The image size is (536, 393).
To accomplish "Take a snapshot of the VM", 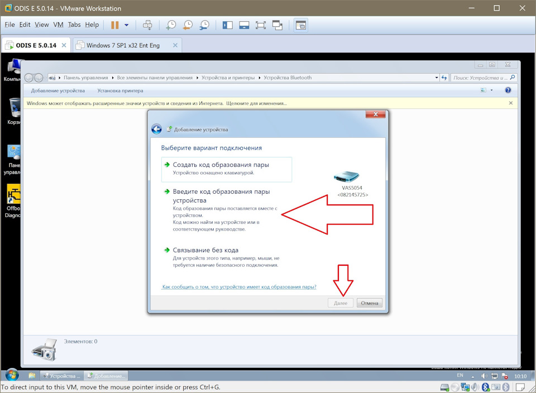I will [171, 25].
